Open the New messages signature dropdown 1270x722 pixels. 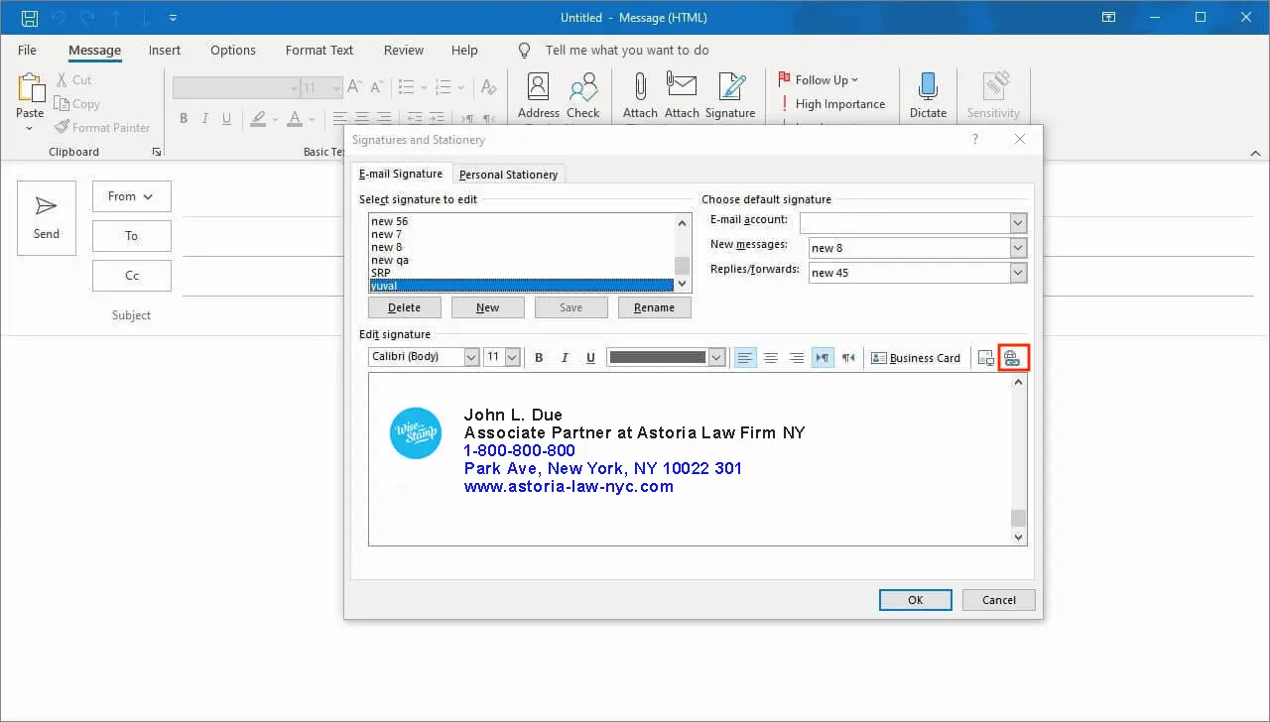coord(1018,248)
